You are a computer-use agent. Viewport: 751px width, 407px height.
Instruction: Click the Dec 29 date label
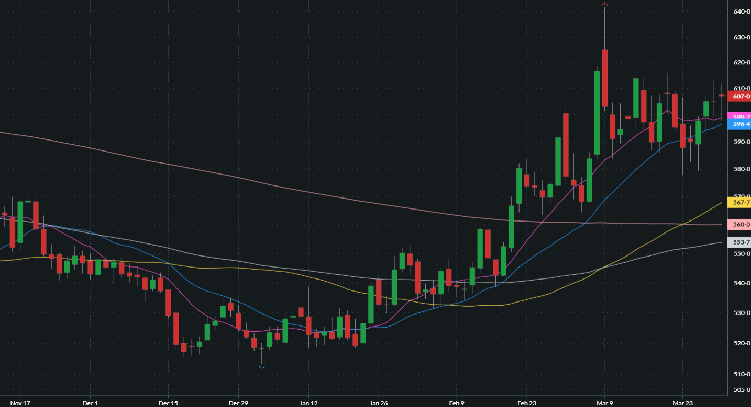pyautogui.click(x=238, y=403)
